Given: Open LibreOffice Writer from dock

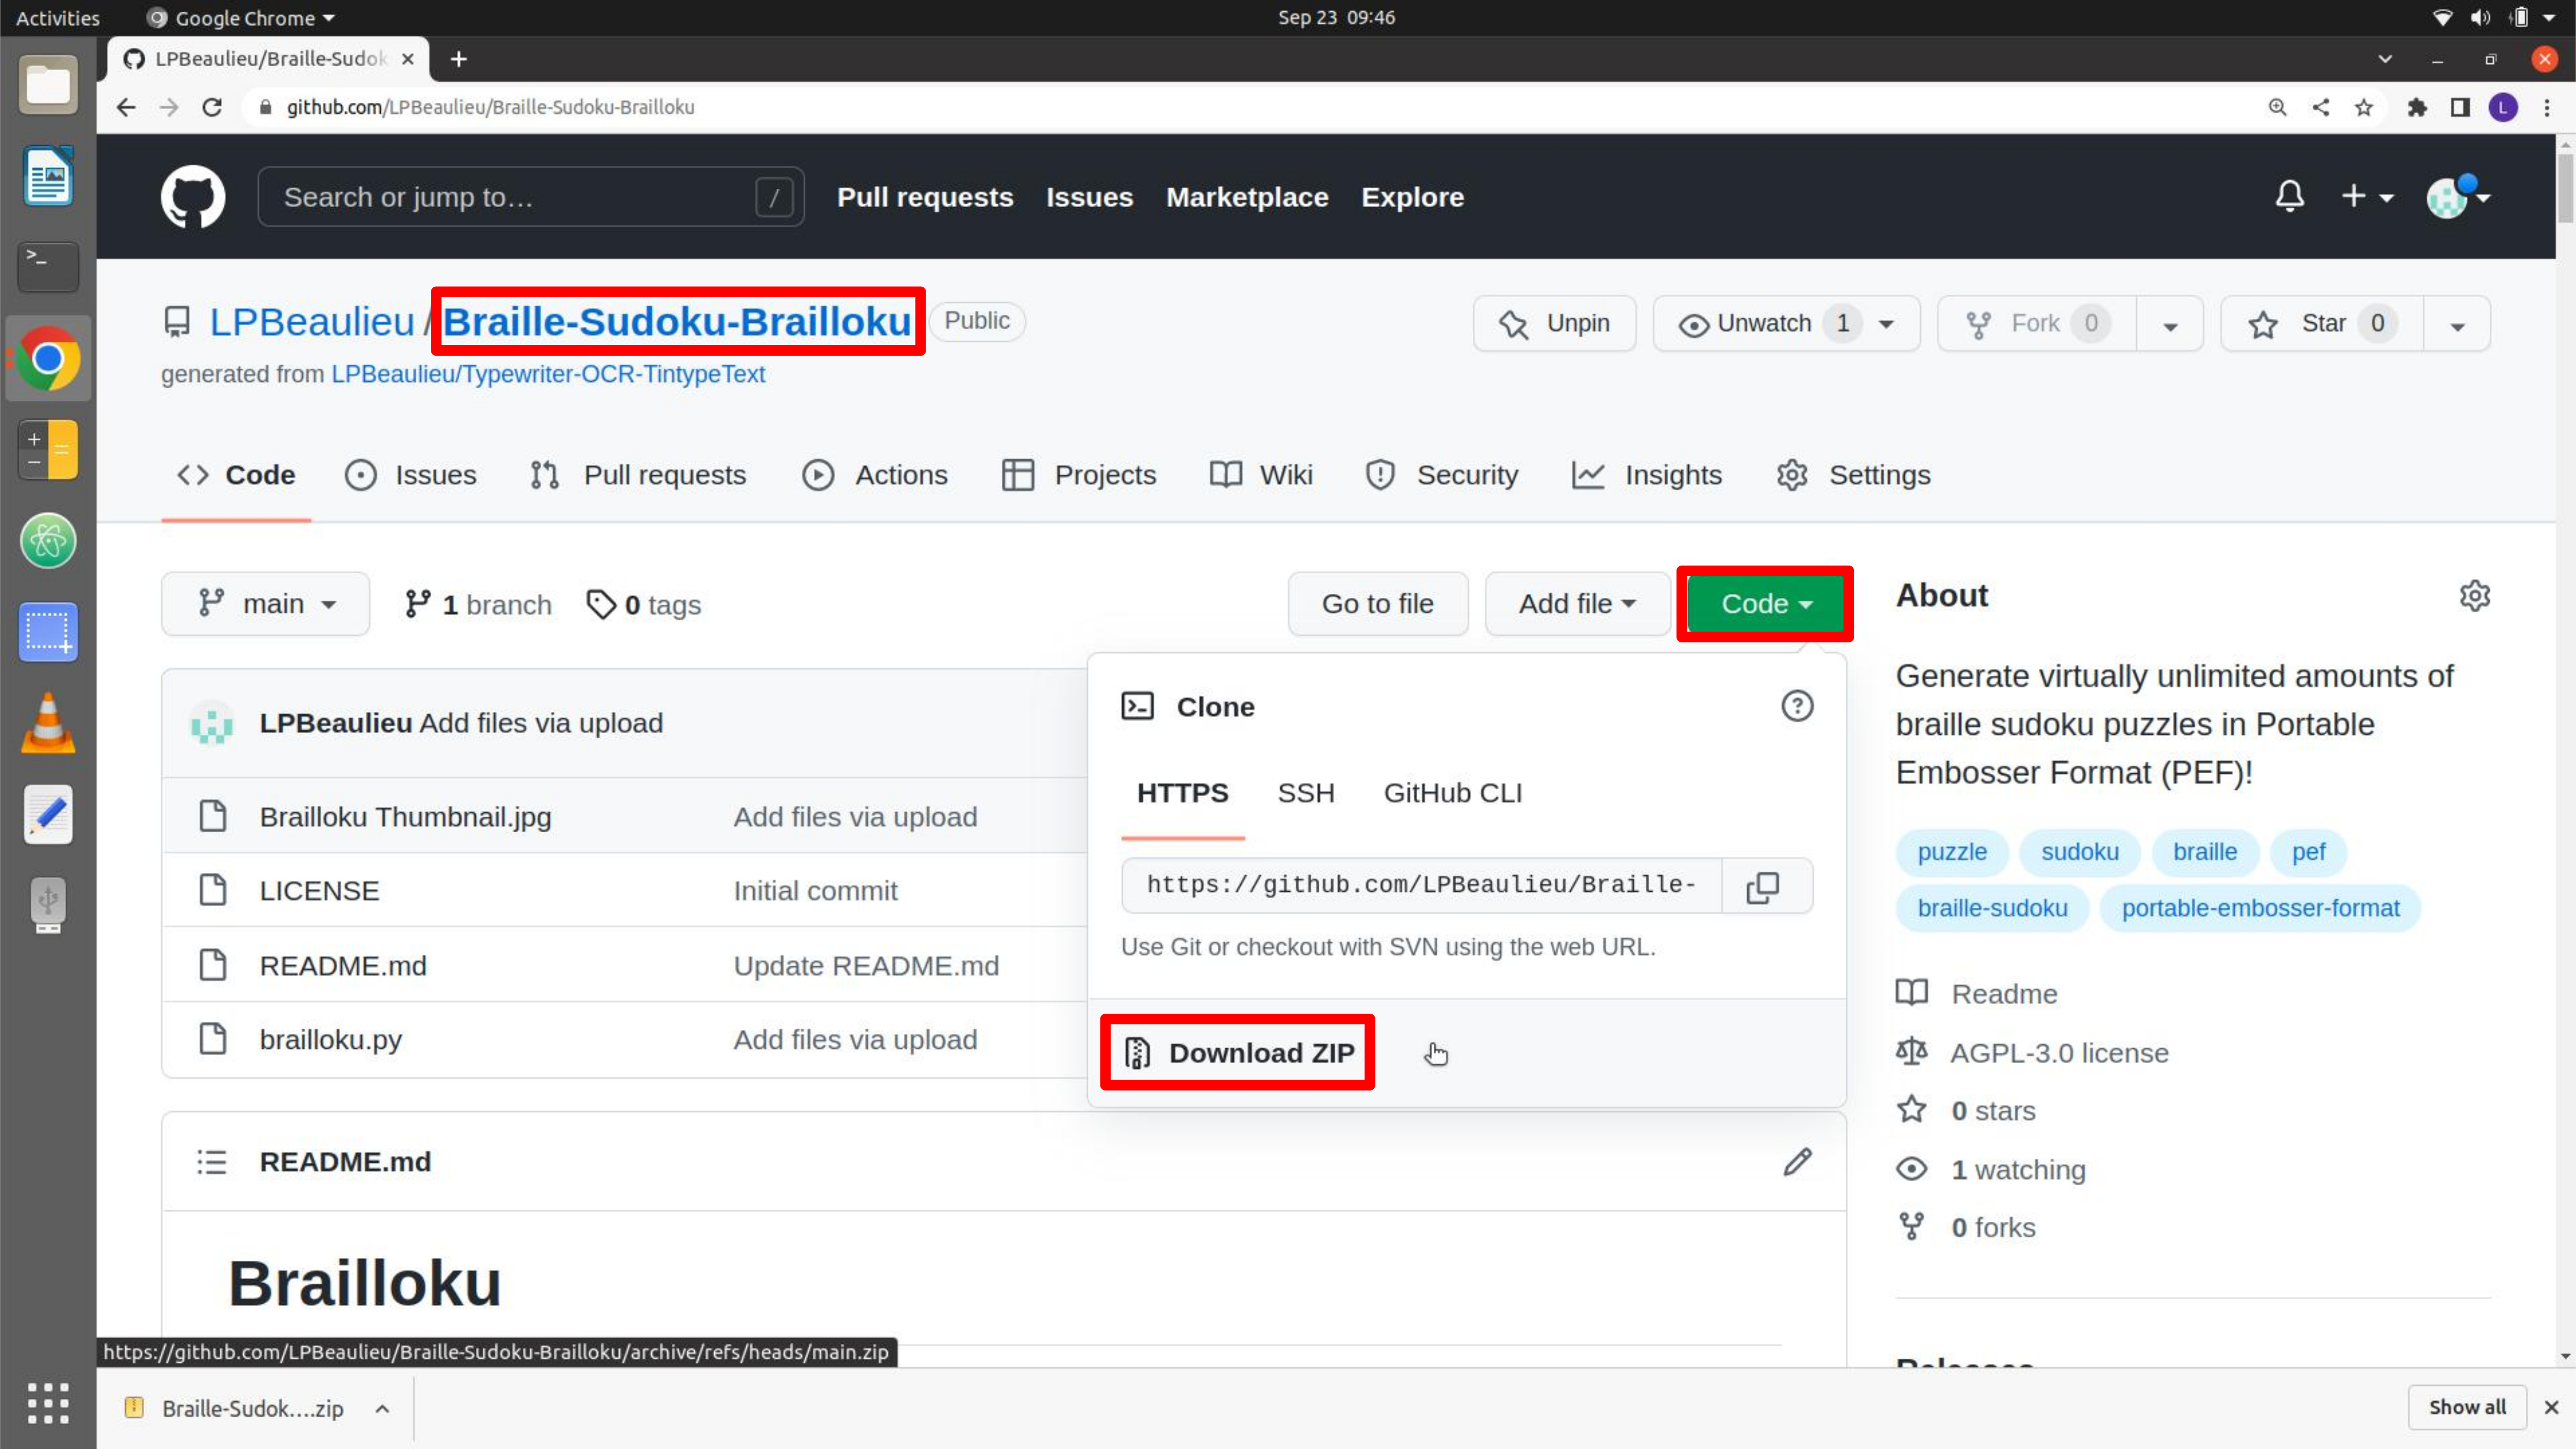Looking at the screenshot, I should pyautogui.click(x=48, y=176).
